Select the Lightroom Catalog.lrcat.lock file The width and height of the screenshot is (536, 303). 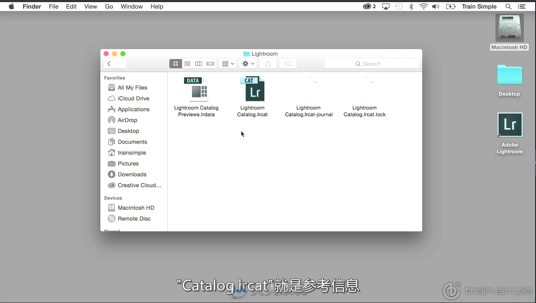[365, 89]
